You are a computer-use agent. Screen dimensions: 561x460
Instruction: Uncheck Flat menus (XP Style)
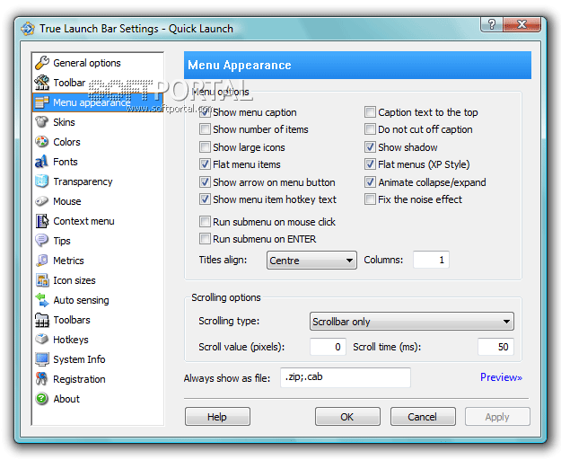(x=370, y=164)
